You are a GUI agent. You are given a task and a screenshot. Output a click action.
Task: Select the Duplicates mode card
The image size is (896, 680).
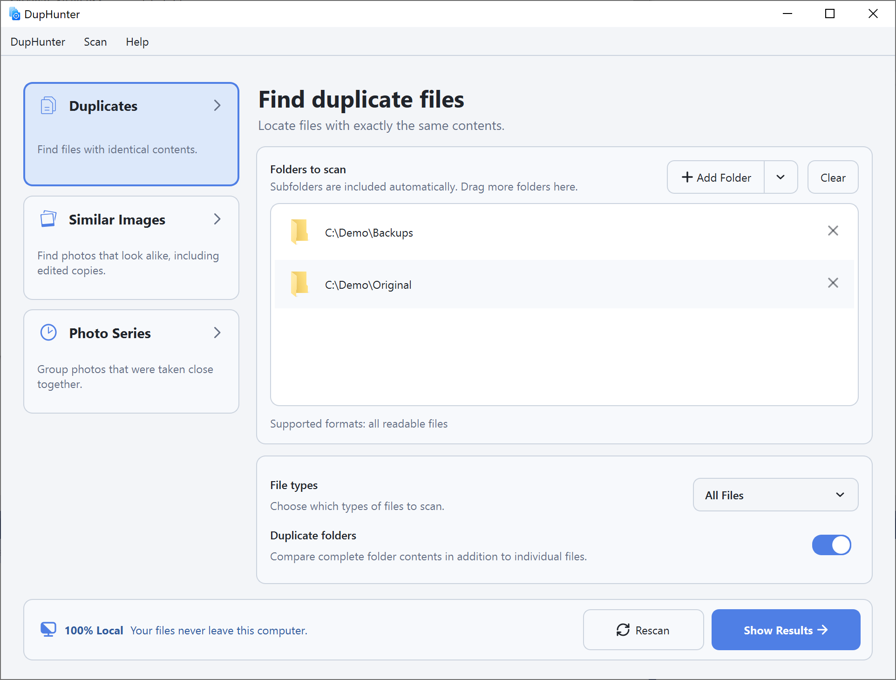point(131,134)
